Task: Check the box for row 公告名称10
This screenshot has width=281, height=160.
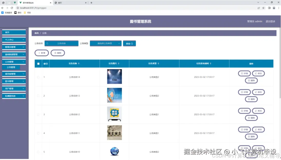Action: [x=38, y=152]
